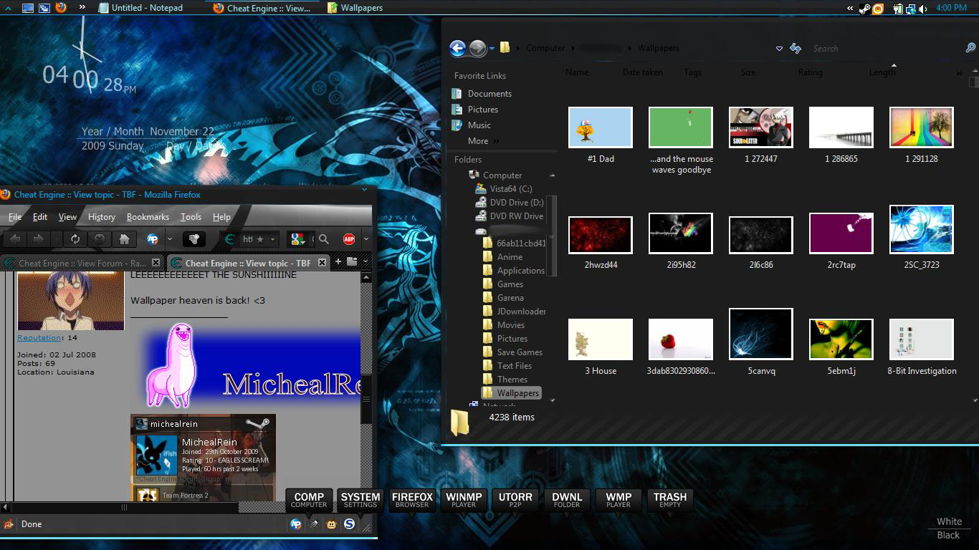979x550 pixels.
Task: Open the Bookmarks menu in Firefox
Action: [148, 217]
